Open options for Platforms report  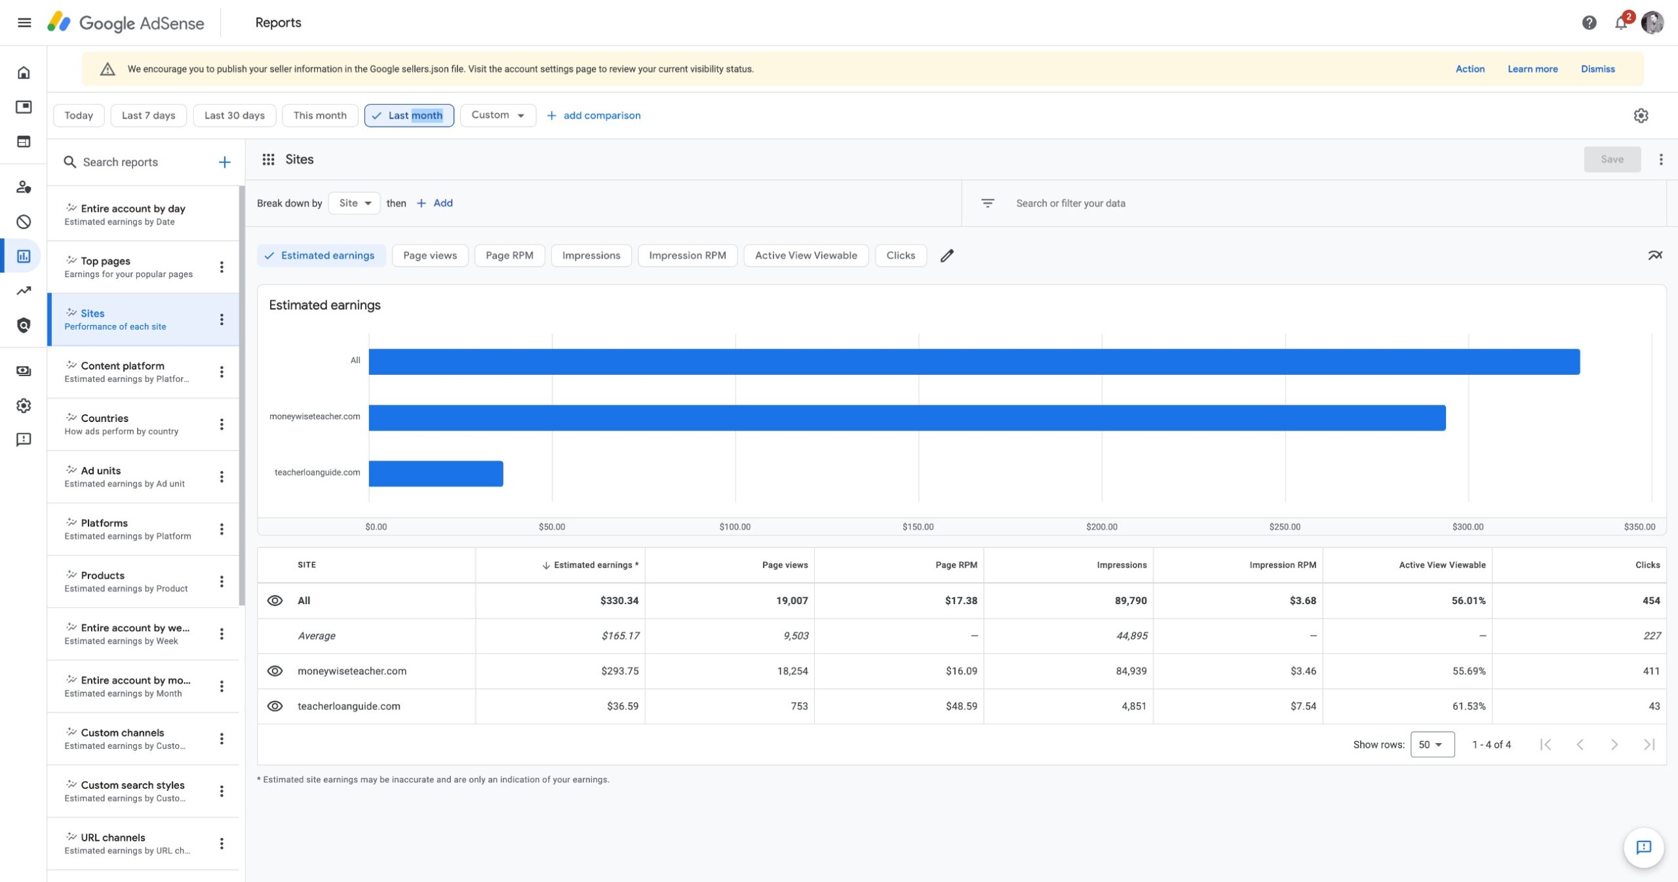coord(222,529)
